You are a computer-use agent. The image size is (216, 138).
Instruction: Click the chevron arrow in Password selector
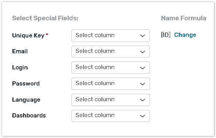(143, 84)
